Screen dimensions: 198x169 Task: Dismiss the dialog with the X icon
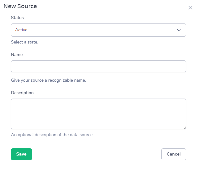(190, 8)
